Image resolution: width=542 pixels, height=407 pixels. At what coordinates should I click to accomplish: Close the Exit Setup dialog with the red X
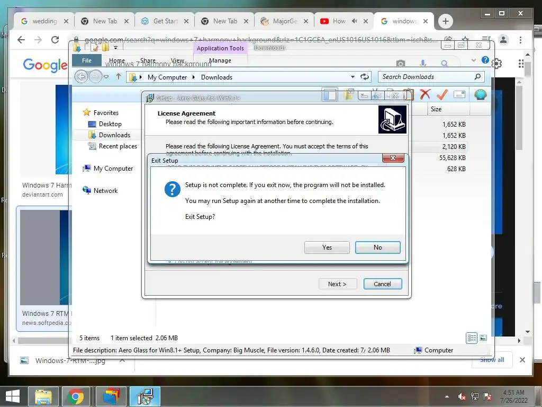[x=393, y=158]
